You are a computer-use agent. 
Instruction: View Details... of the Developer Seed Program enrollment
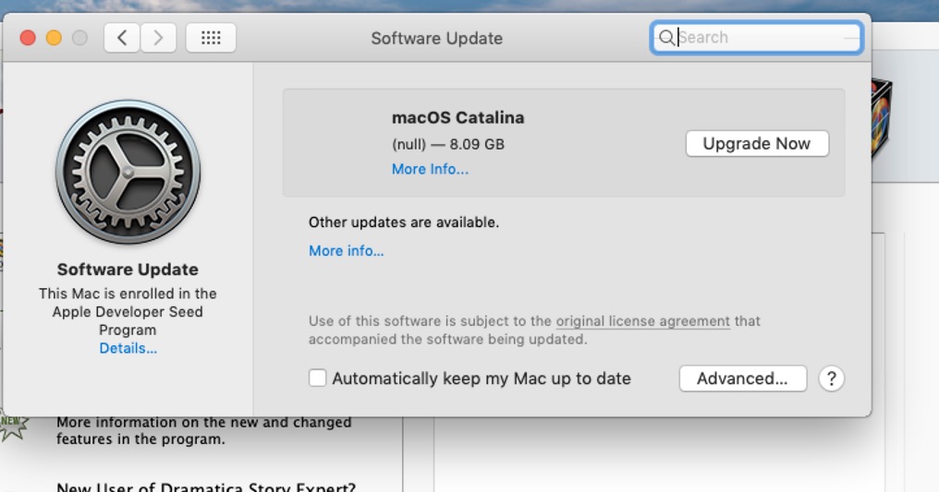[x=128, y=348]
